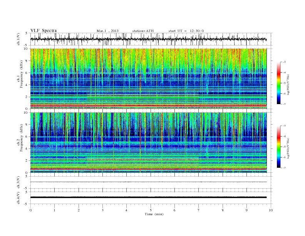This screenshot has width=305, height=236.
Task: Click the ch.1 voltage waveform trace panel
Action: (151, 39)
